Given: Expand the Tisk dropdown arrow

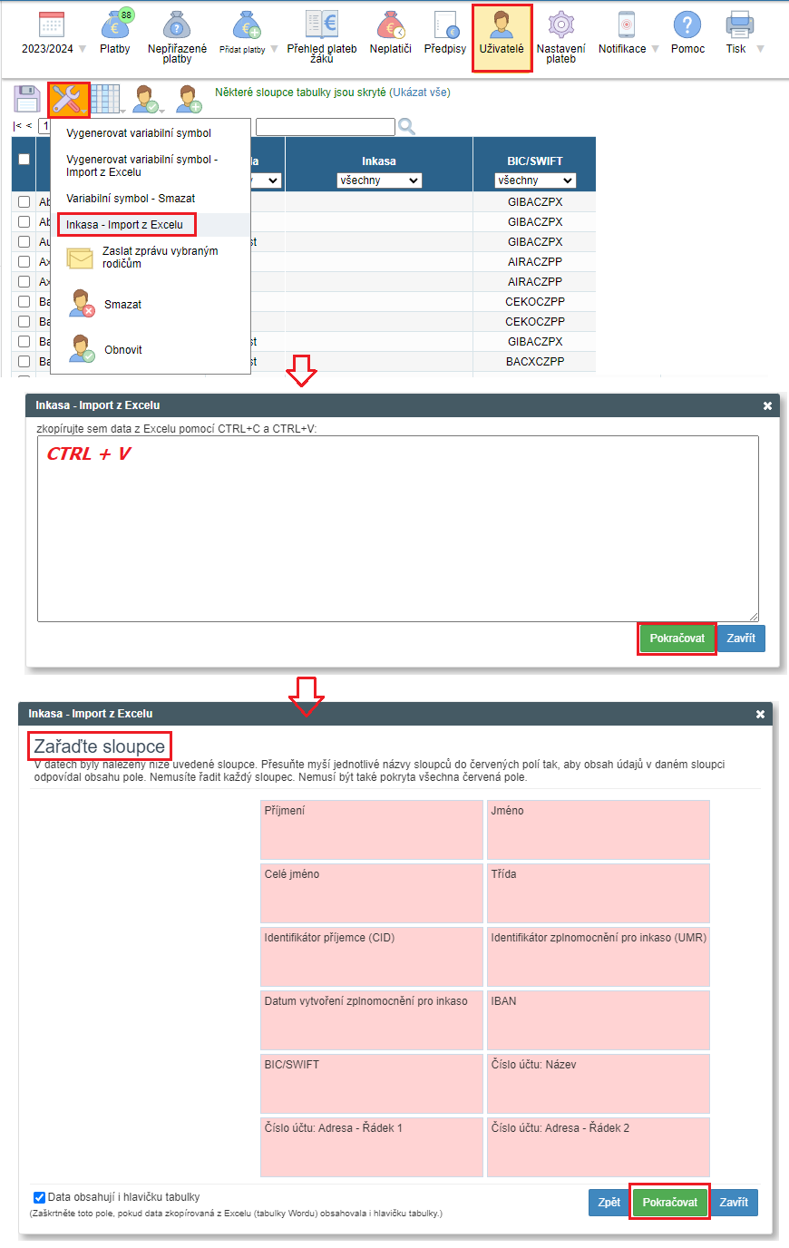Looking at the screenshot, I should tap(760, 49).
